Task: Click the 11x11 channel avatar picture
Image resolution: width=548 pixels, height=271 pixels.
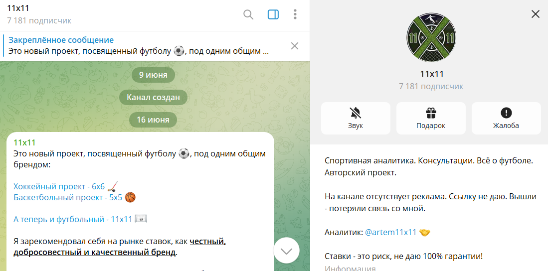Action: [431, 37]
